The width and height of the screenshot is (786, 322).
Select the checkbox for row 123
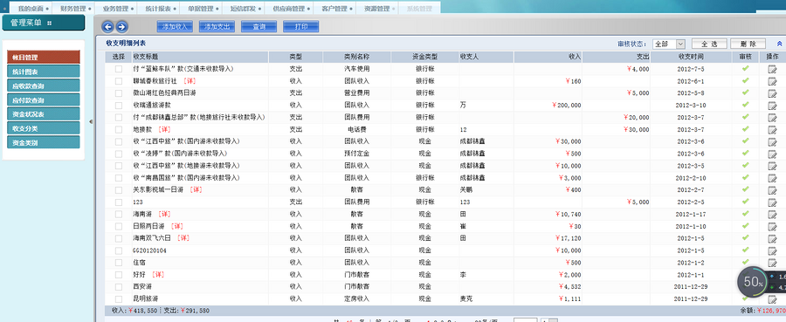pos(119,202)
